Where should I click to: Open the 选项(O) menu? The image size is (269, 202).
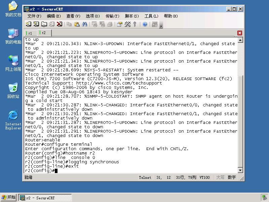pyautogui.click(x=93, y=16)
